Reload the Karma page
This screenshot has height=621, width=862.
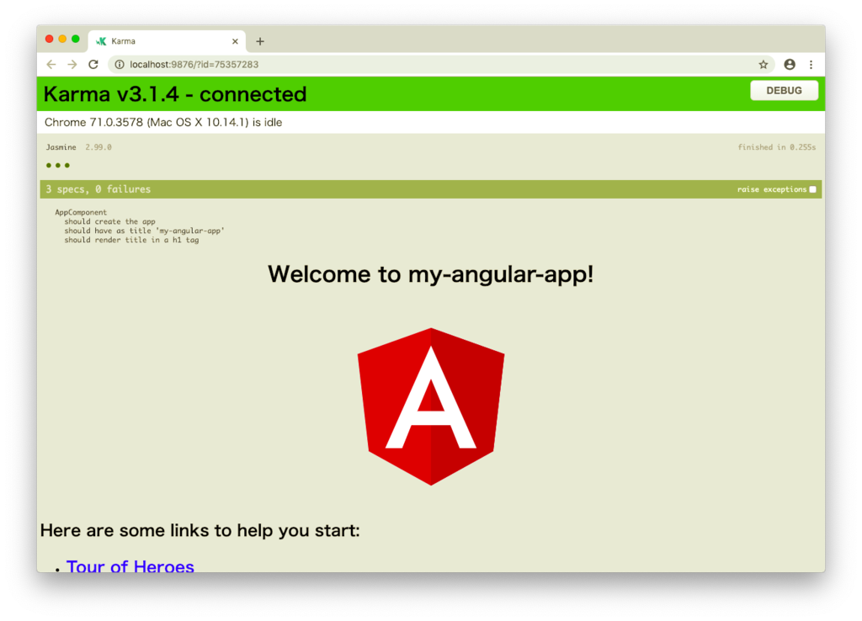click(x=93, y=64)
